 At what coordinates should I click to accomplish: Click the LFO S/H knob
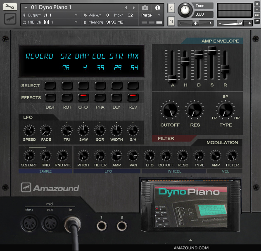tap(133, 130)
